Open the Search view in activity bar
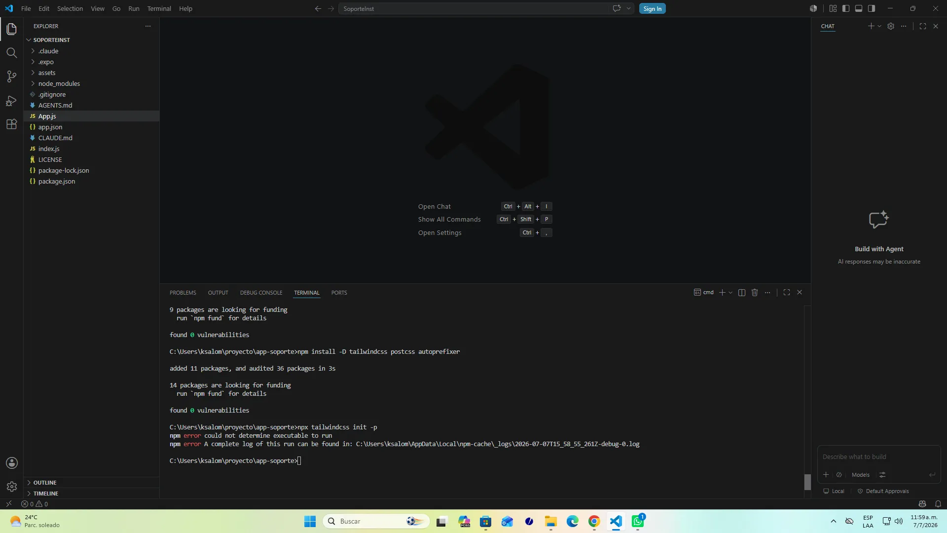Viewport: 947px width, 533px height. click(12, 53)
